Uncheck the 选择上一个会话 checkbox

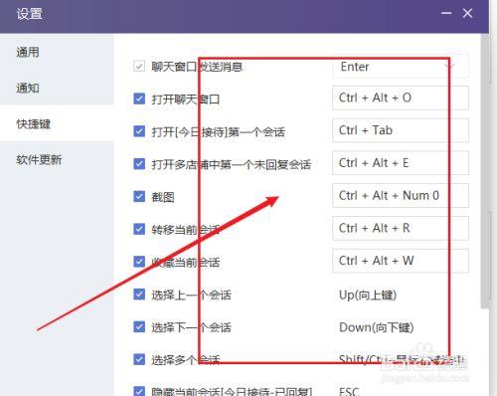point(139,294)
